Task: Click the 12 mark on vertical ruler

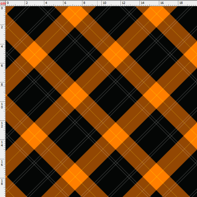Action: point(2,125)
